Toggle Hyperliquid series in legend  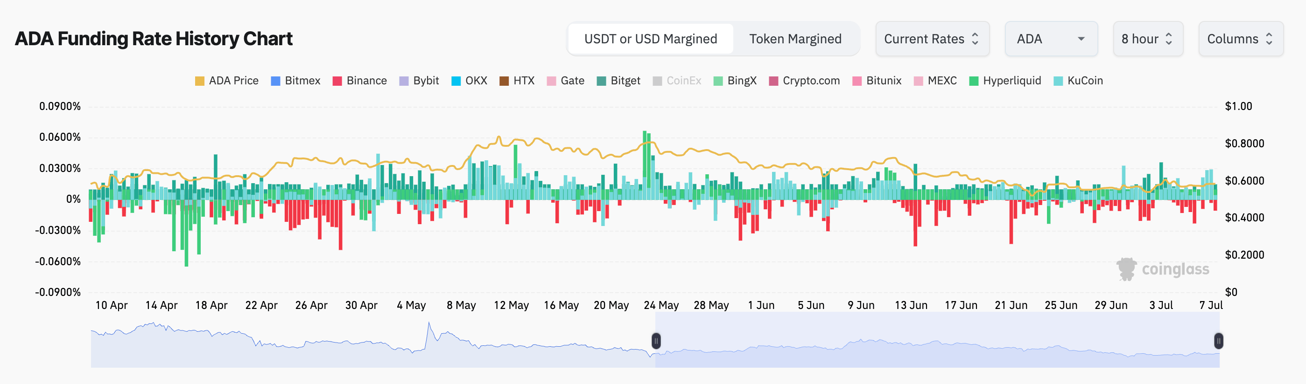(x=1004, y=81)
